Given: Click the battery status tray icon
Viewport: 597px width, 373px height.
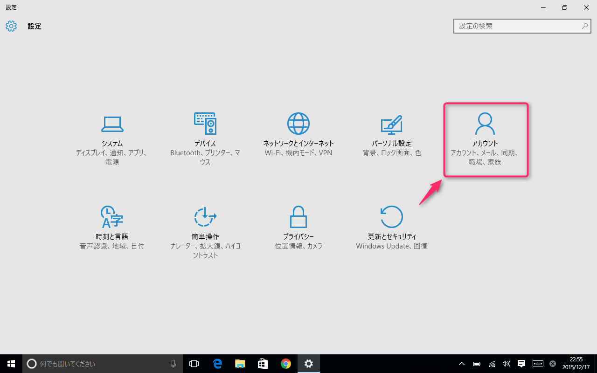Looking at the screenshot, I should 477,364.
